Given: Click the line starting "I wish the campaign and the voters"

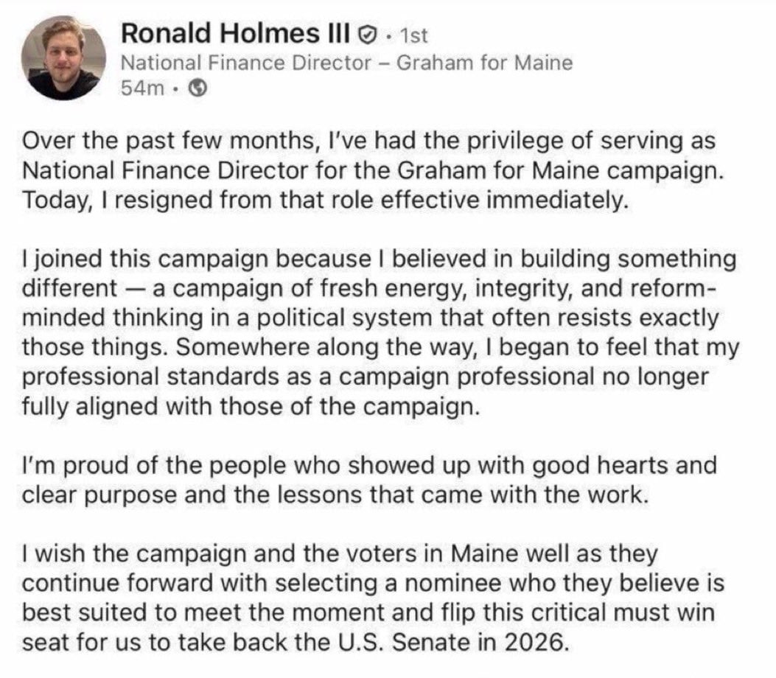Looking at the screenshot, I should click(340, 553).
